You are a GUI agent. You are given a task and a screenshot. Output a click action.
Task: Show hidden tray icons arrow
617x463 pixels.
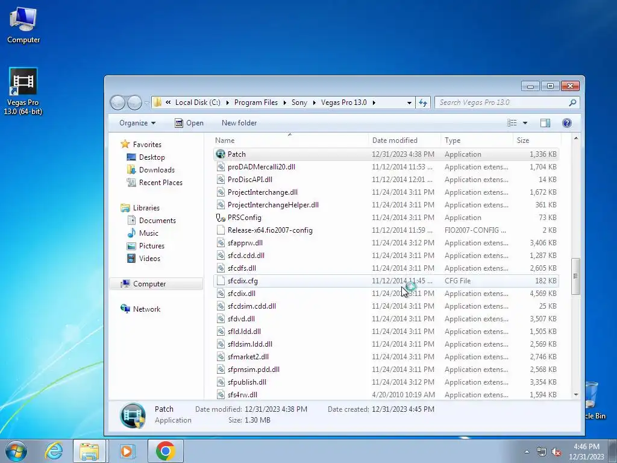click(527, 452)
